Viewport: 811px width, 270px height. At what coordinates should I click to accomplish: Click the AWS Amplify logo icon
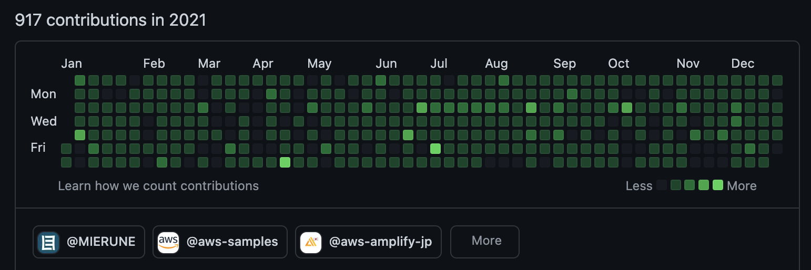311,242
